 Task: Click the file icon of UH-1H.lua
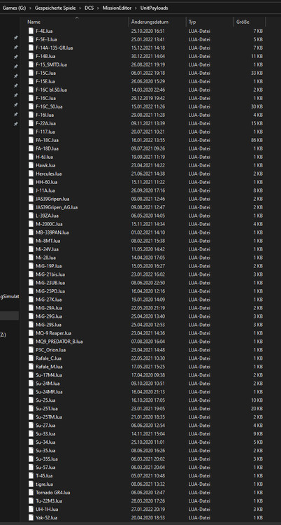tap(31, 510)
